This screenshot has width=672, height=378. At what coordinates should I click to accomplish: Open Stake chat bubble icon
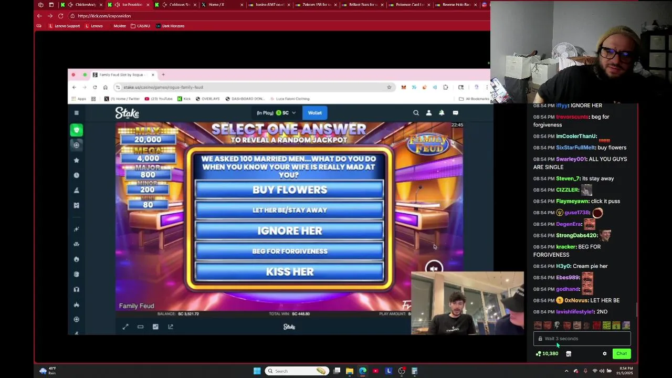(x=455, y=113)
